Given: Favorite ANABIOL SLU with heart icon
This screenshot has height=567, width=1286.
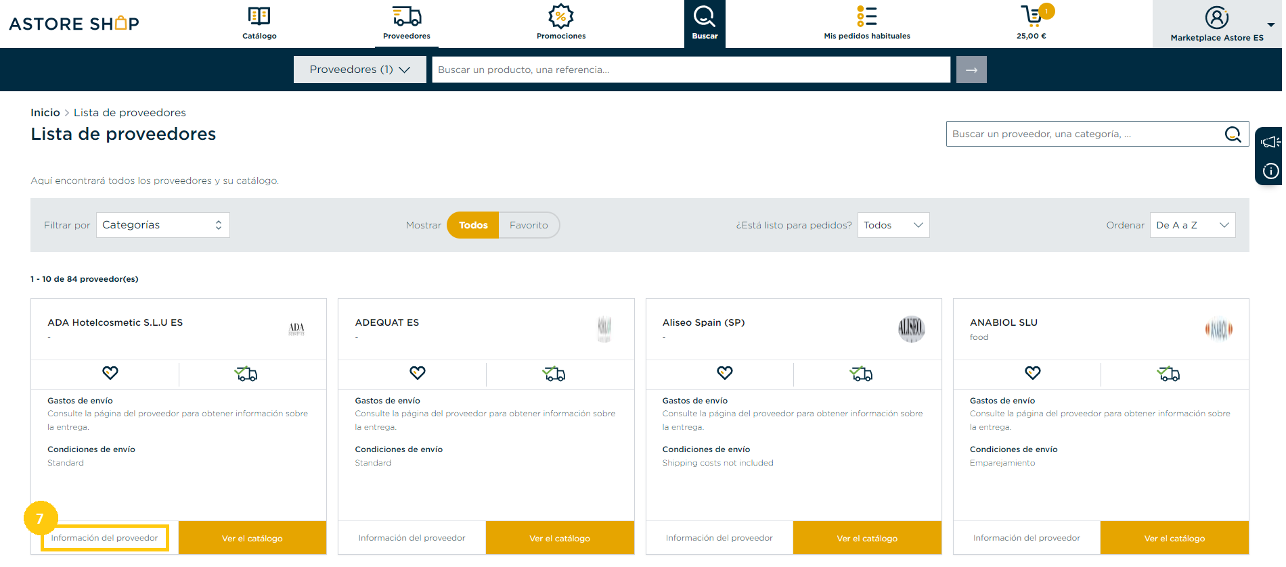Looking at the screenshot, I should coord(1032,372).
